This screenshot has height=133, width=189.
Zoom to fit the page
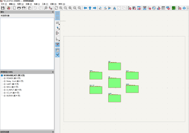(70, 8)
